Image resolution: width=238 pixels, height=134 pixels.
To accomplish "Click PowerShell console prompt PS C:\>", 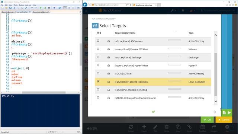I will point(8,96).
